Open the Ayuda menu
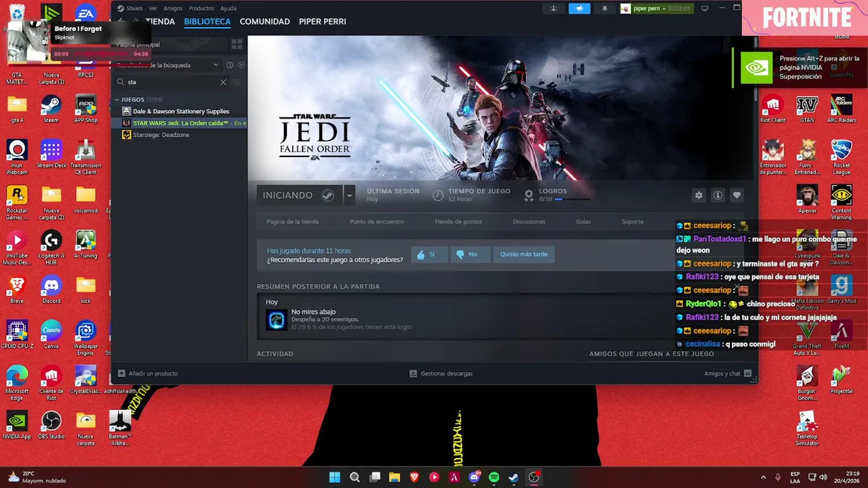The width and height of the screenshot is (868, 488). click(x=229, y=8)
